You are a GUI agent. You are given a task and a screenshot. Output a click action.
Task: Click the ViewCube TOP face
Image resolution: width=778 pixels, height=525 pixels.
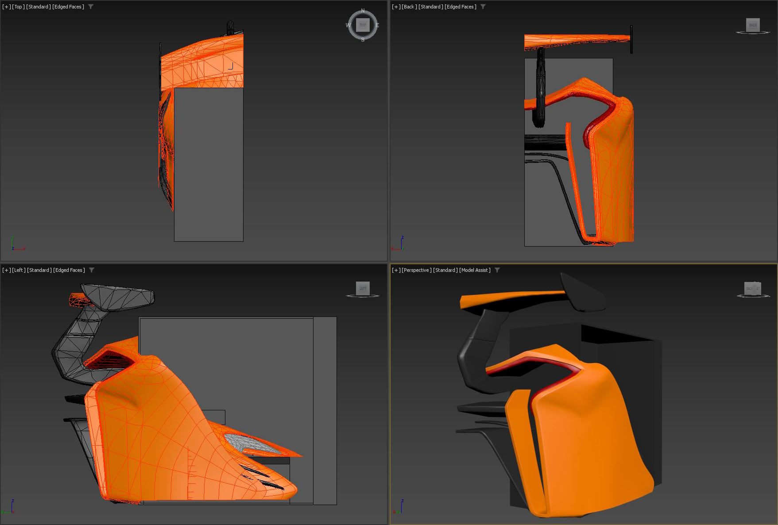(363, 25)
